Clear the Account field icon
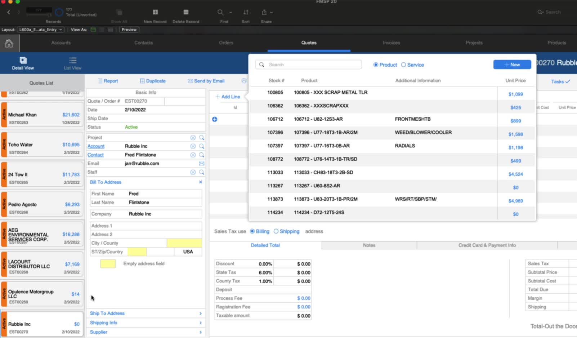Viewport: 577px width, 338px height. (193, 146)
